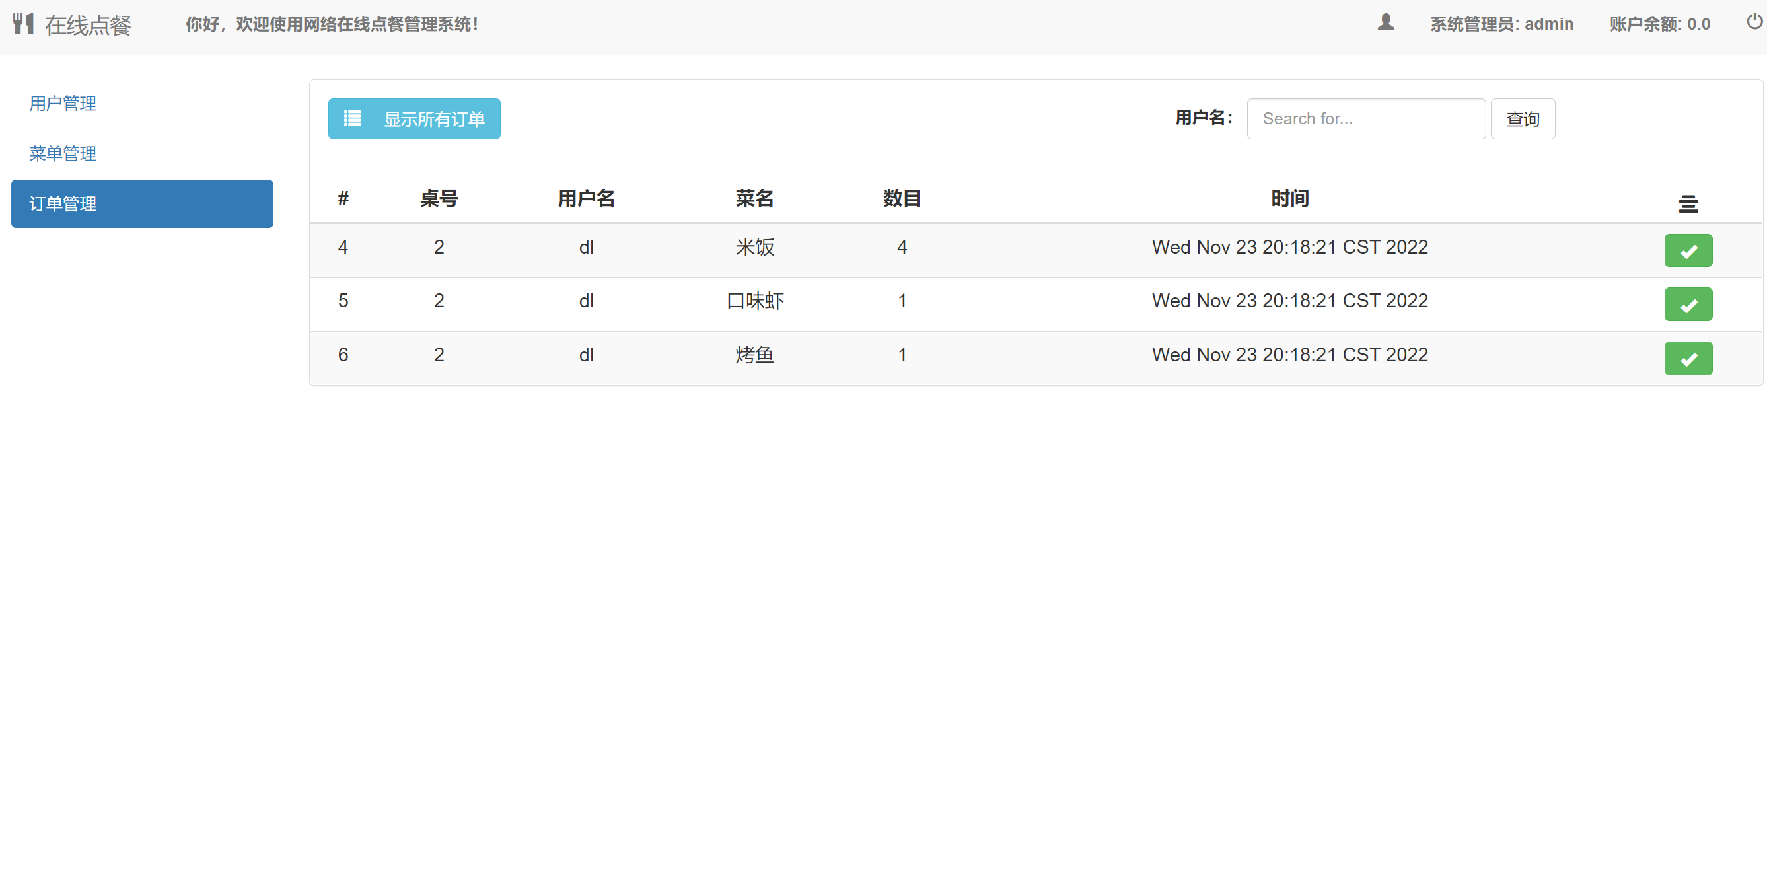Confirm order 4 with green checkmark
Image resolution: width=1767 pixels, height=878 pixels.
point(1688,250)
